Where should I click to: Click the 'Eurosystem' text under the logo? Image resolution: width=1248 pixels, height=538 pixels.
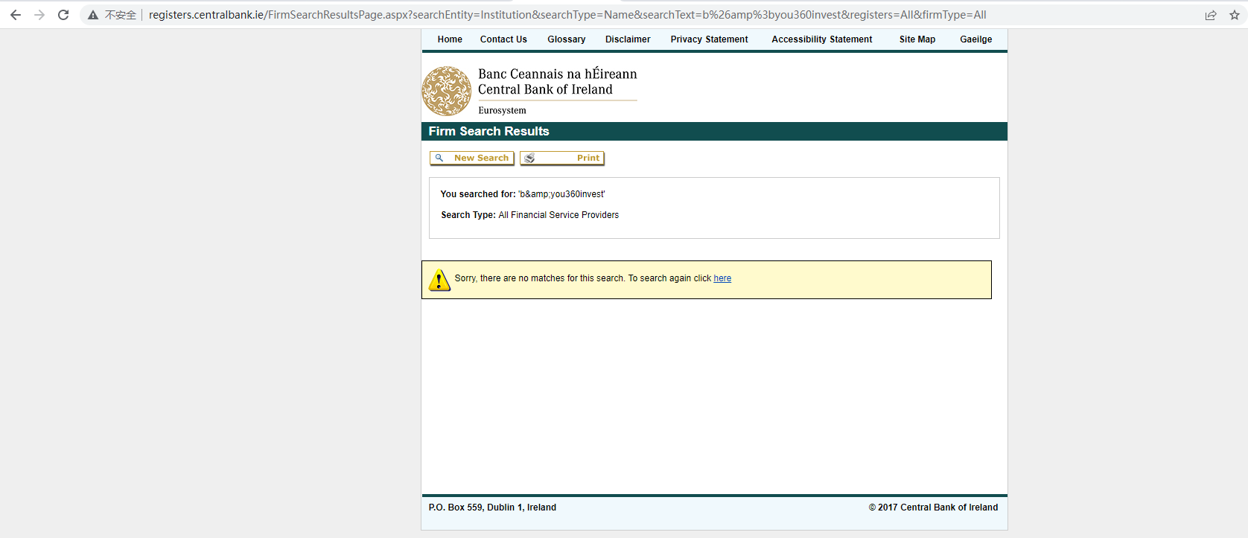click(502, 110)
